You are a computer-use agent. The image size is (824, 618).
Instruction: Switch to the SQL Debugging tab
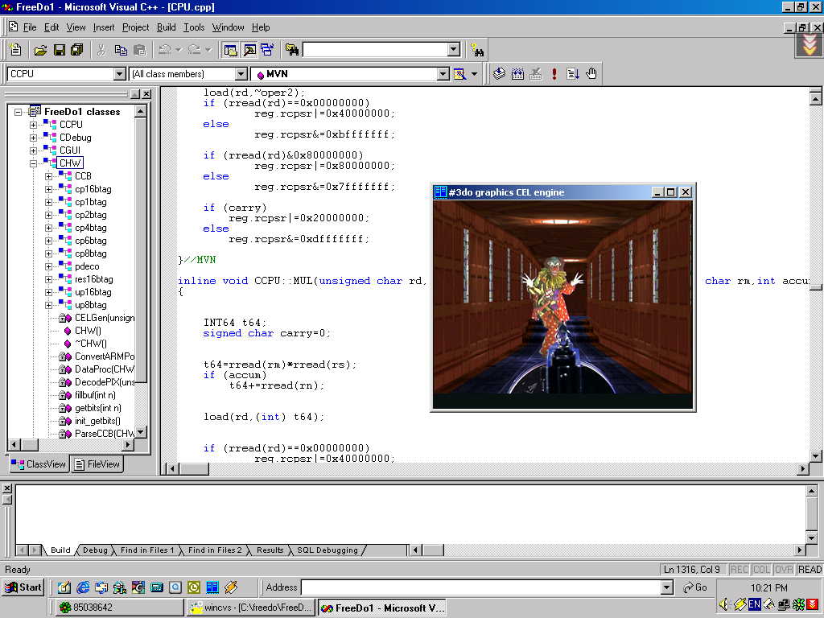pos(327,550)
